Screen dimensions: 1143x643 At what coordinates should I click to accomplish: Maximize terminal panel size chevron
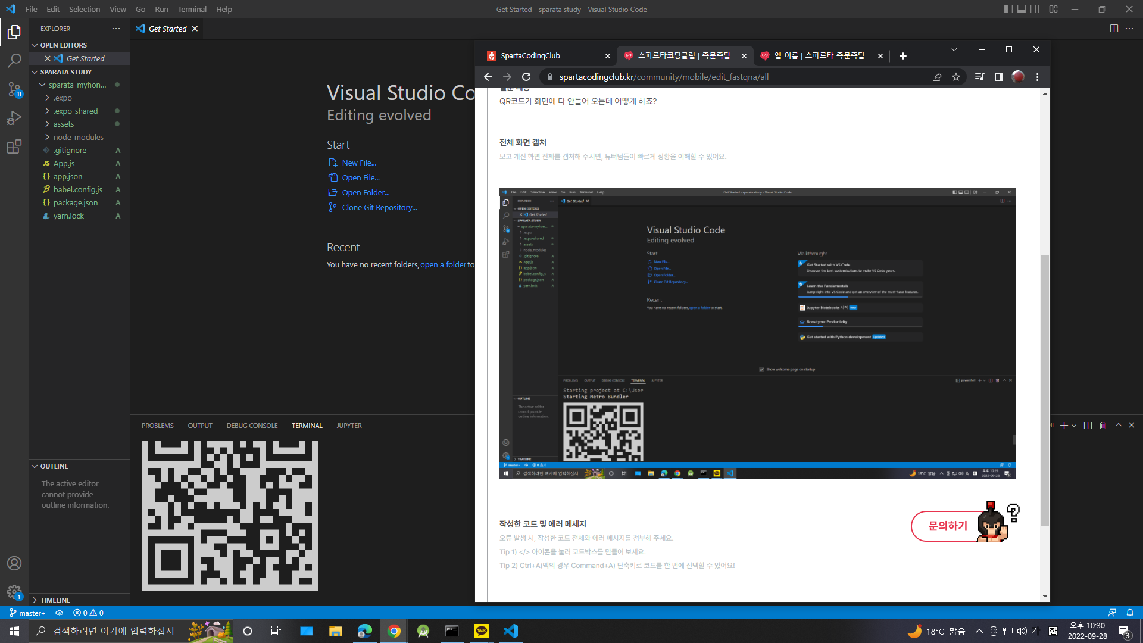1119,425
